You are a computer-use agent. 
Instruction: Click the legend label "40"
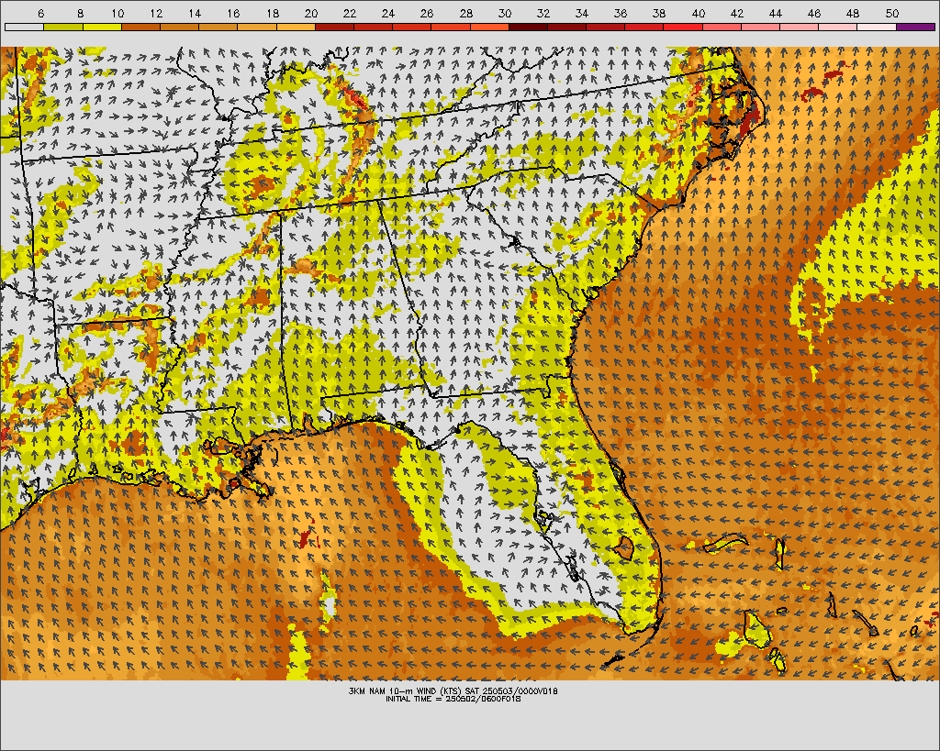pyautogui.click(x=699, y=14)
